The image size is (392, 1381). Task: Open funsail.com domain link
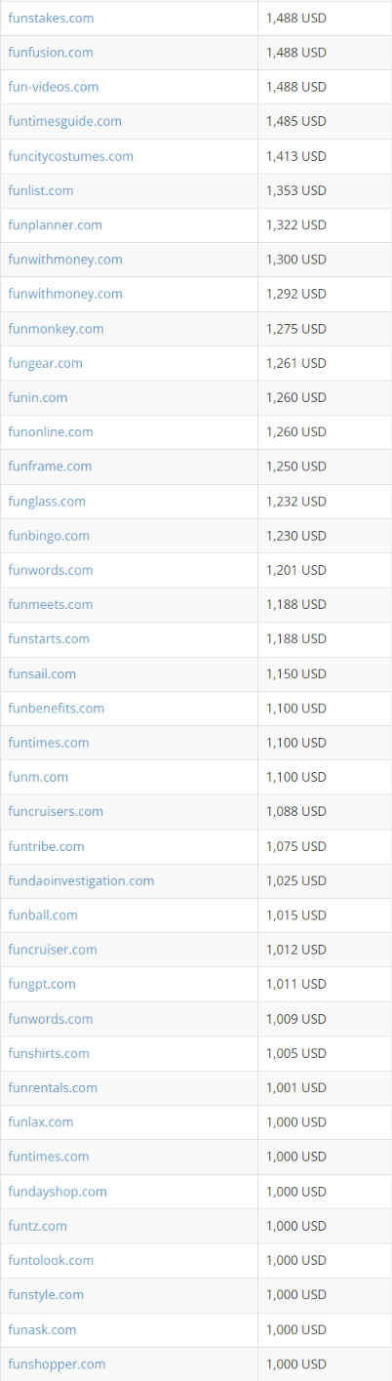pos(42,673)
